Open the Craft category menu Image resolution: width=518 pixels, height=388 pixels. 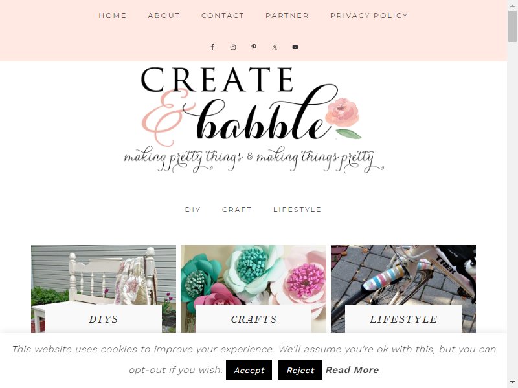[237, 210]
